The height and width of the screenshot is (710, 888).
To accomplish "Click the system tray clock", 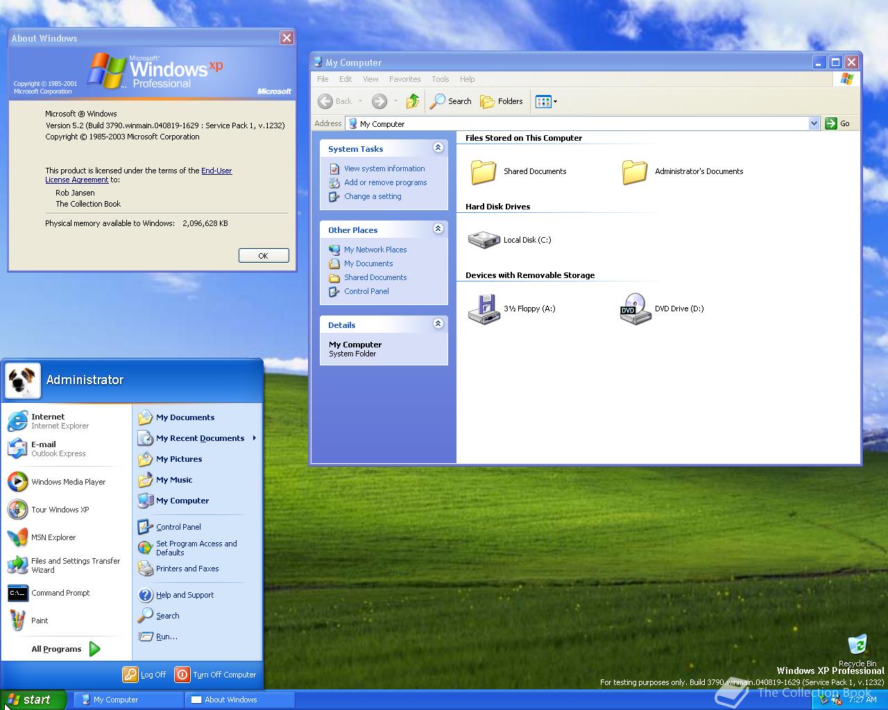I will pos(862,700).
